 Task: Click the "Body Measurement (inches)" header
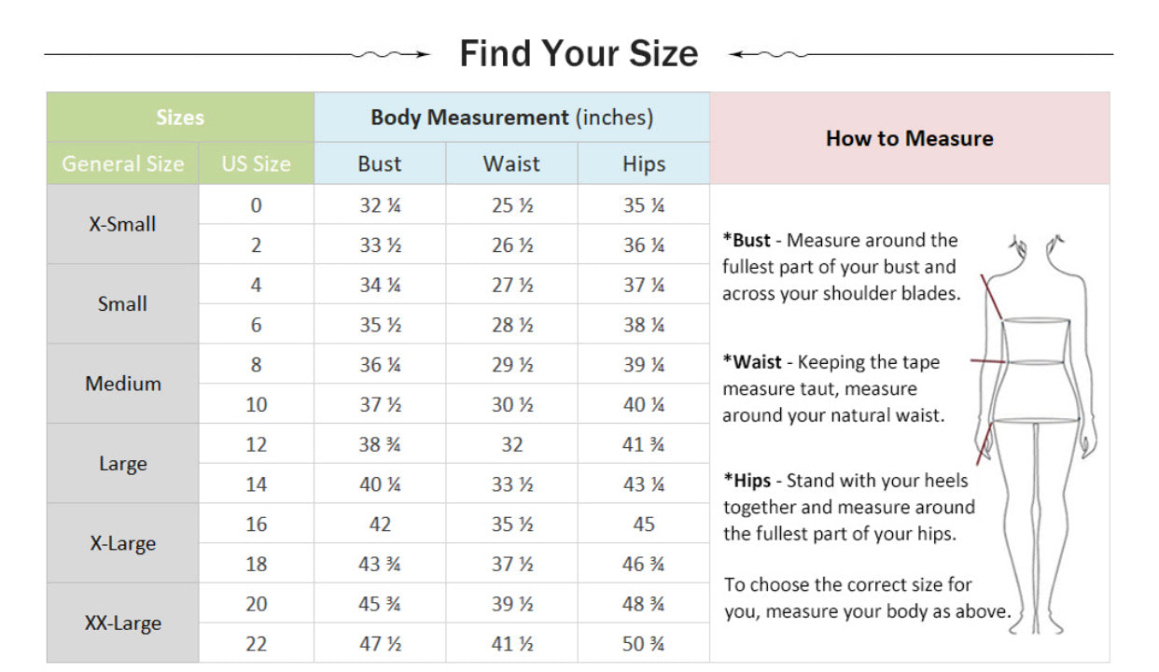pos(511,118)
